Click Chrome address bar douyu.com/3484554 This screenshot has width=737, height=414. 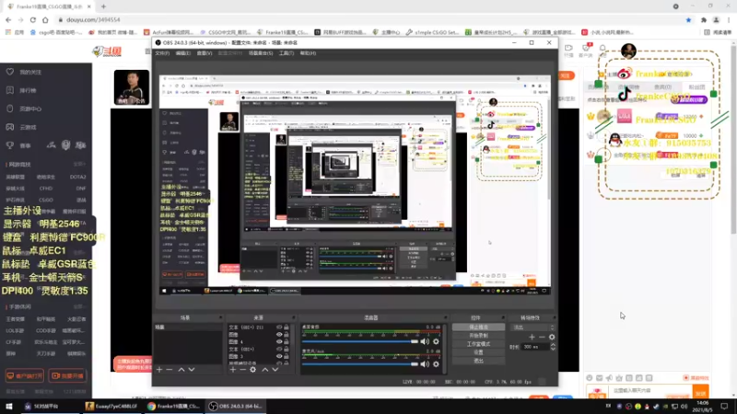coord(93,19)
